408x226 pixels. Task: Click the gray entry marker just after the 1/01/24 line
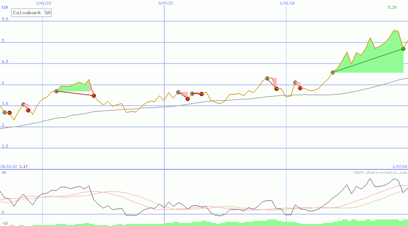pos(295,83)
